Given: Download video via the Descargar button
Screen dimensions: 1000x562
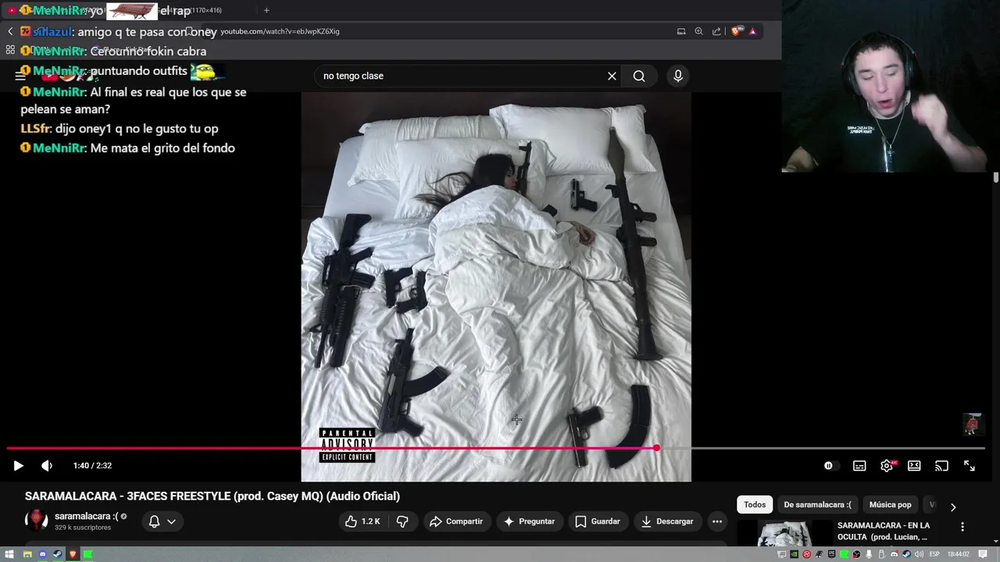Looking at the screenshot, I should pyautogui.click(x=667, y=521).
